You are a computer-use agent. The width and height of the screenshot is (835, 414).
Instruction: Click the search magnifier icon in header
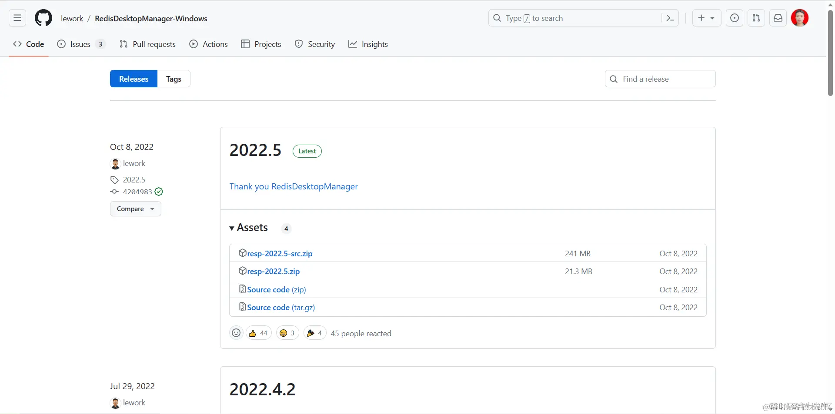point(497,18)
